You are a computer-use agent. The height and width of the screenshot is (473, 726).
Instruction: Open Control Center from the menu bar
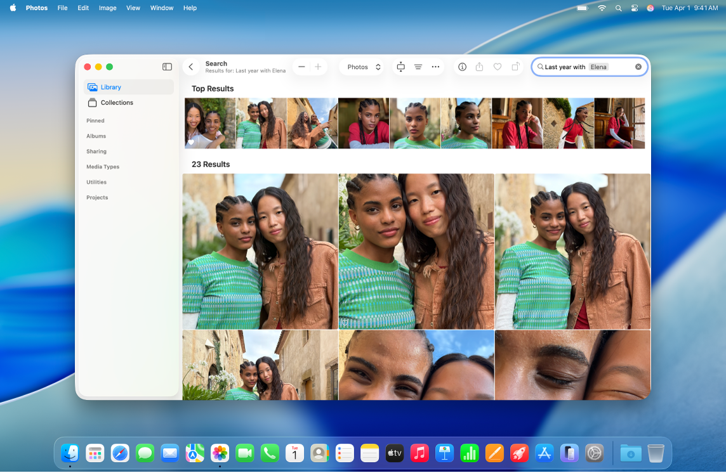(x=633, y=8)
